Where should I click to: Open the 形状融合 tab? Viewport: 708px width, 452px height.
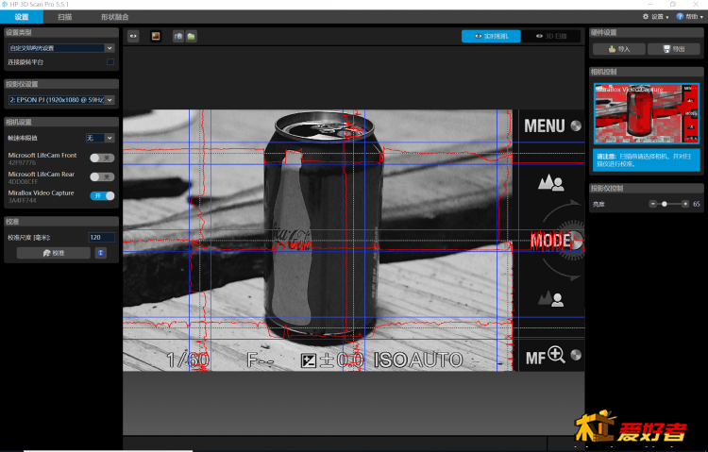click(x=114, y=17)
